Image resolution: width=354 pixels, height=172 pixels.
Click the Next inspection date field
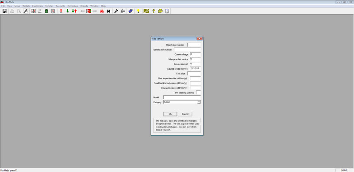click(195, 78)
